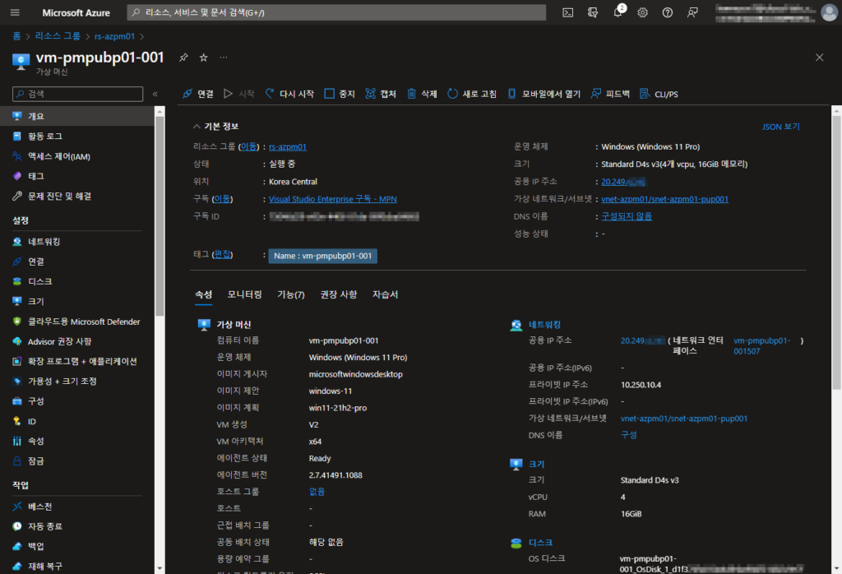
Task: Switch to the 권장 사항 tab
Action: (338, 294)
